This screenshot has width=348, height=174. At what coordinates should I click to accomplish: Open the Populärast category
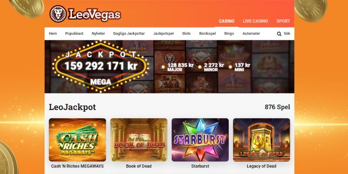click(x=74, y=33)
